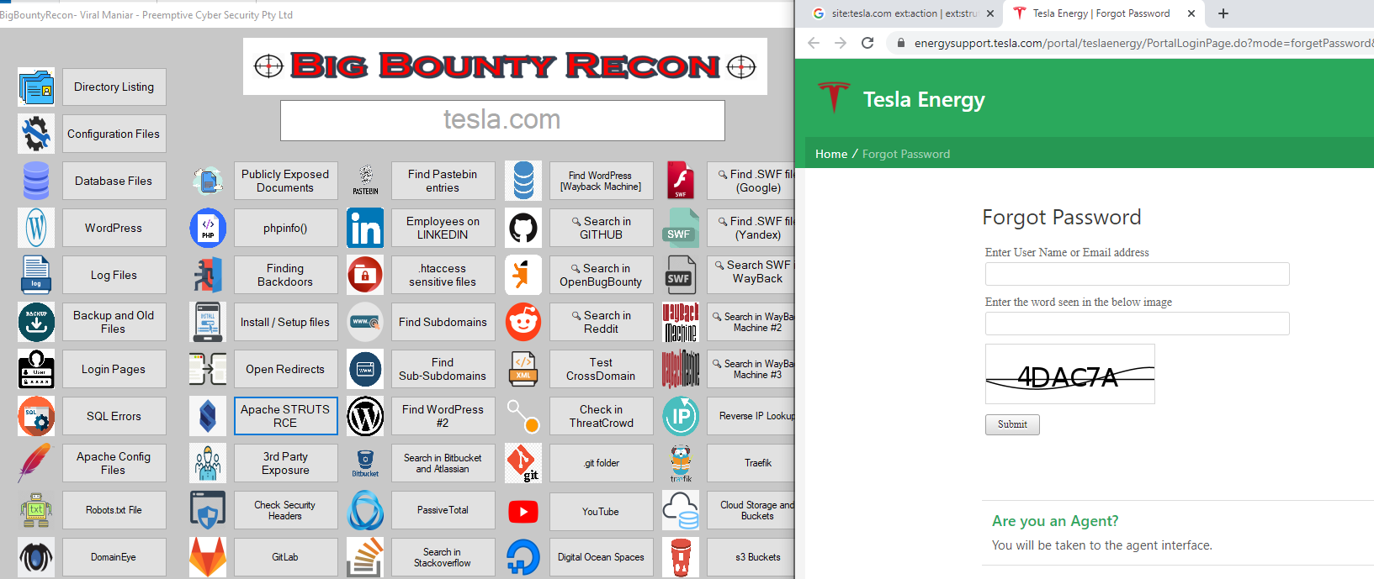1374x579 pixels.
Task: Click the Digital Ocean logo icon
Action: click(523, 557)
